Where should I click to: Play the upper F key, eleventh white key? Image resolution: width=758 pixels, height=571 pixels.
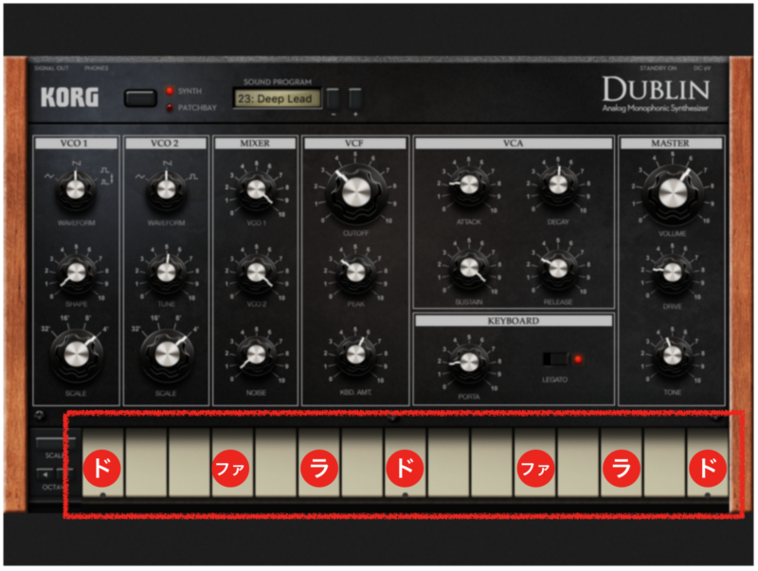point(534,462)
